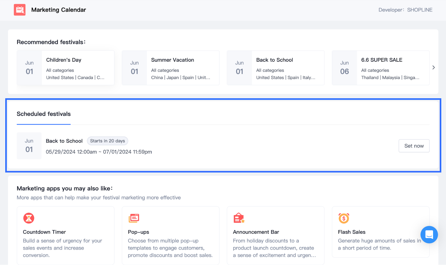The width and height of the screenshot is (446, 265).
Task: Open the Countdown Timer app title
Action: 44,232
